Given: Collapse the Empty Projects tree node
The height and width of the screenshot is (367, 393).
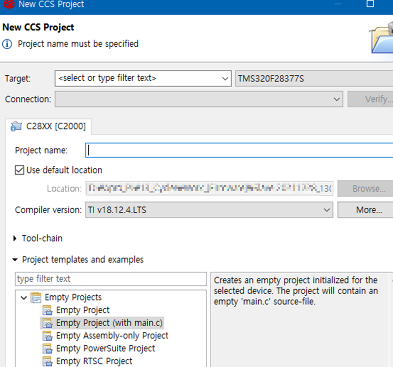Looking at the screenshot, I should (24, 298).
